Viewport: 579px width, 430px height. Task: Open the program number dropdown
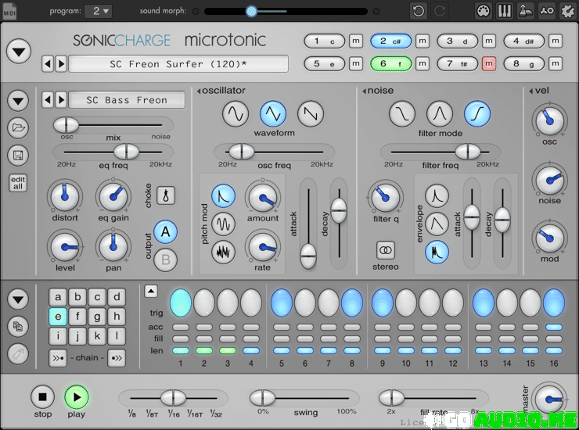(x=98, y=11)
